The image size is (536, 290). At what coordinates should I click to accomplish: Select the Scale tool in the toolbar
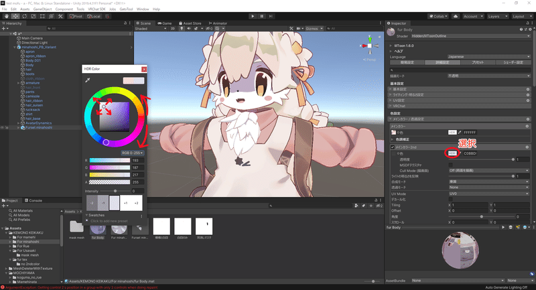click(x=33, y=16)
